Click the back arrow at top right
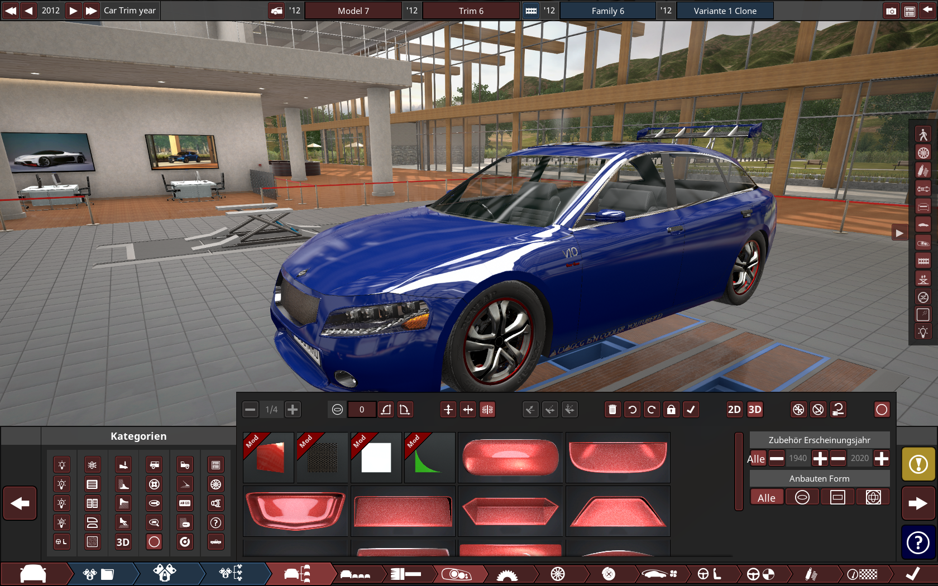938x586 pixels. click(927, 11)
